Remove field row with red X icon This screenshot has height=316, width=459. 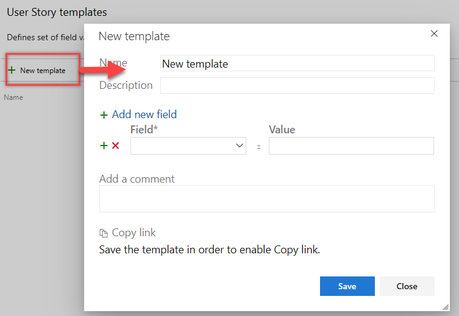(116, 146)
